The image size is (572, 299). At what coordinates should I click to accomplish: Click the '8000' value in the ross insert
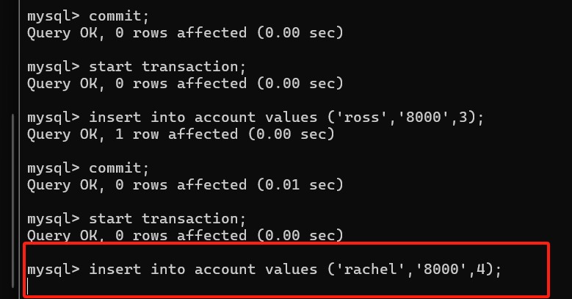[423, 118]
